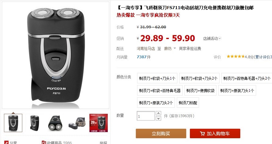This screenshot has width=272, height=144.
Task: Choose the 剃须刀+便携软袋 variant
Action: pyautogui.click(x=200, y=90)
